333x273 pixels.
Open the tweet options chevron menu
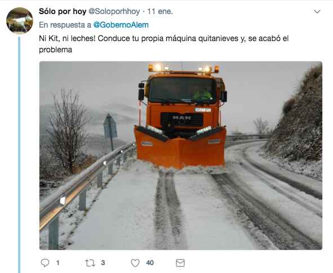point(317,11)
